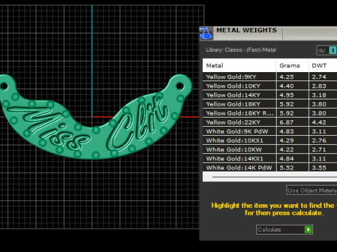Image resolution: width=337 pixels, height=252 pixels.
Task: Click the Library: Classic - (Fast)-Metal label
Action: [x=241, y=50]
